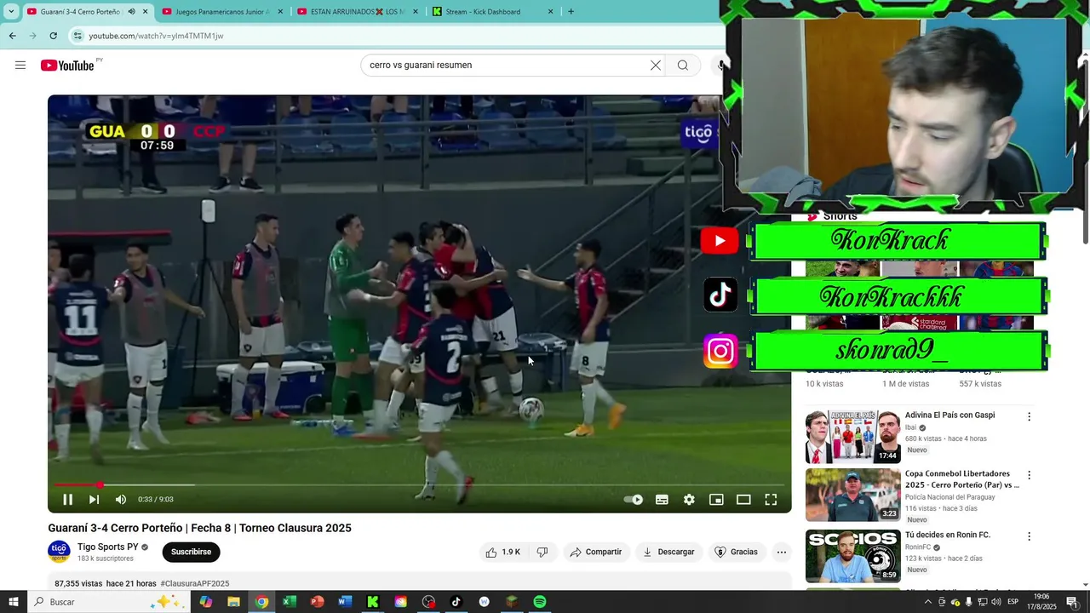
Task: Share the video via Compartir
Action: [596, 552]
